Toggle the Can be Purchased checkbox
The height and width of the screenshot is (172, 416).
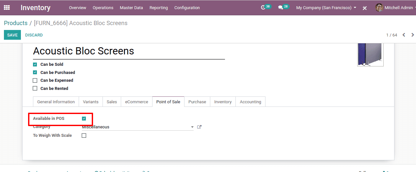[35, 72]
